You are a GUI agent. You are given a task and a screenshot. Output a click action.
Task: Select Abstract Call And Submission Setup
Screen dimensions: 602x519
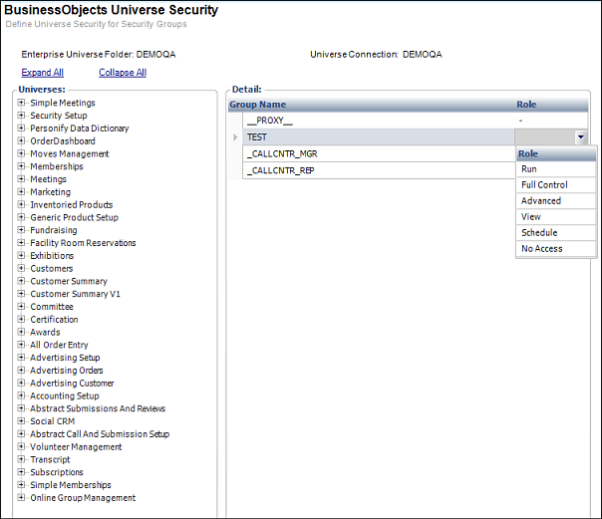(x=100, y=434)
